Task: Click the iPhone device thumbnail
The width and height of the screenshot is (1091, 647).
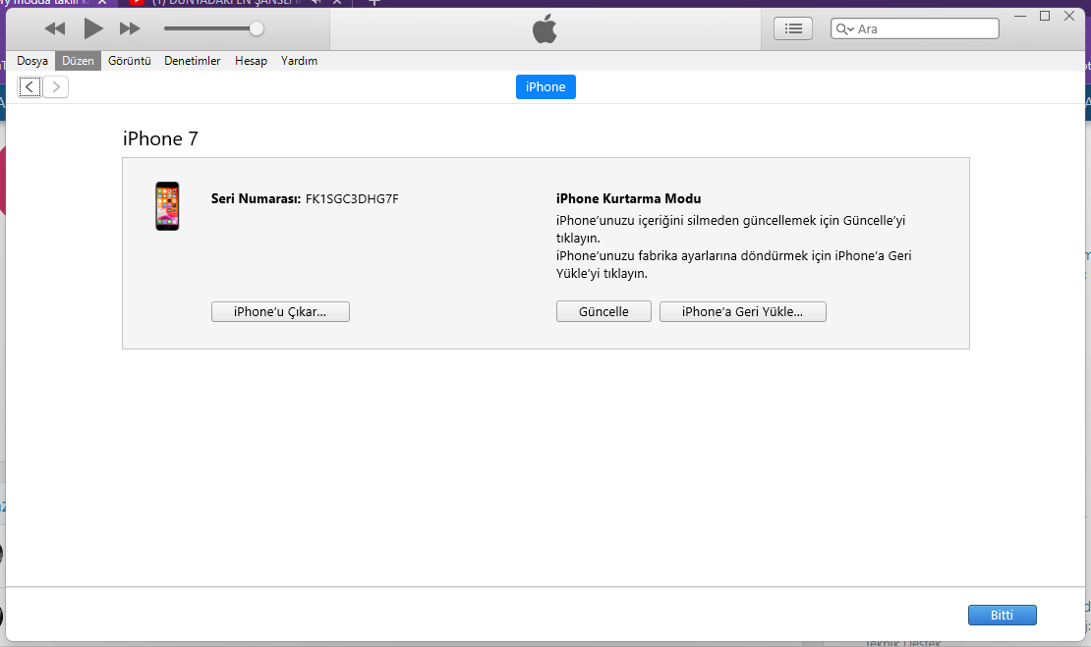Action: coord(167,206)
